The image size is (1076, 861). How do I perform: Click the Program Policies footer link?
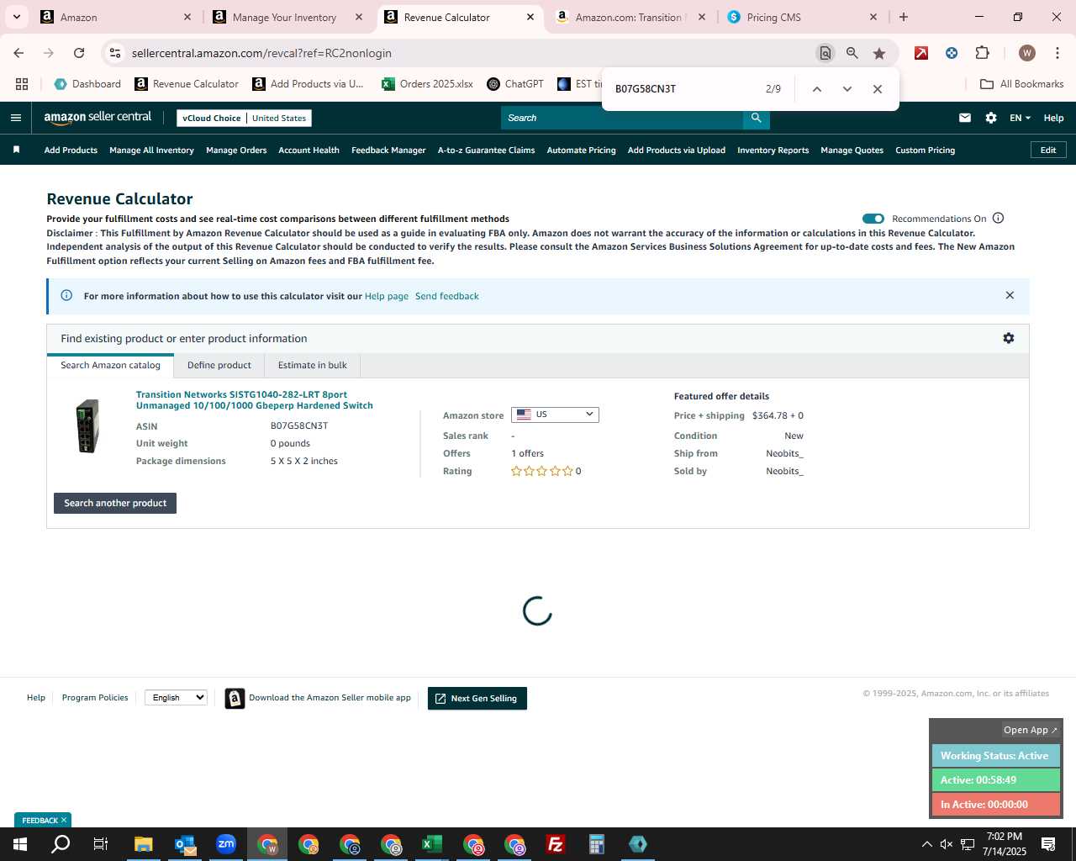click(95, 697)
